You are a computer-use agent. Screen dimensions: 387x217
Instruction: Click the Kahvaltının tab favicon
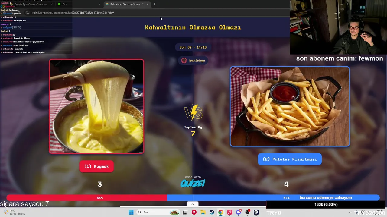pyautogui.click(x=107, y=4)
